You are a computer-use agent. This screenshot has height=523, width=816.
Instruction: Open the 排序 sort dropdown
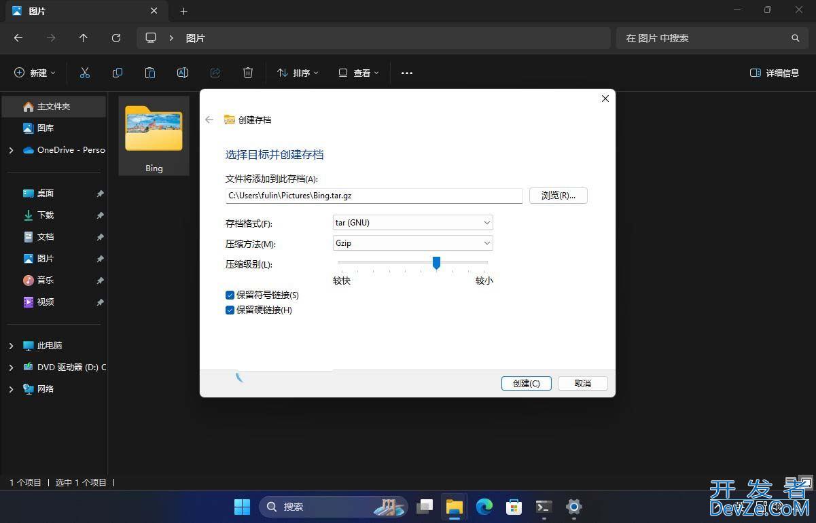[x=298, y=73]
